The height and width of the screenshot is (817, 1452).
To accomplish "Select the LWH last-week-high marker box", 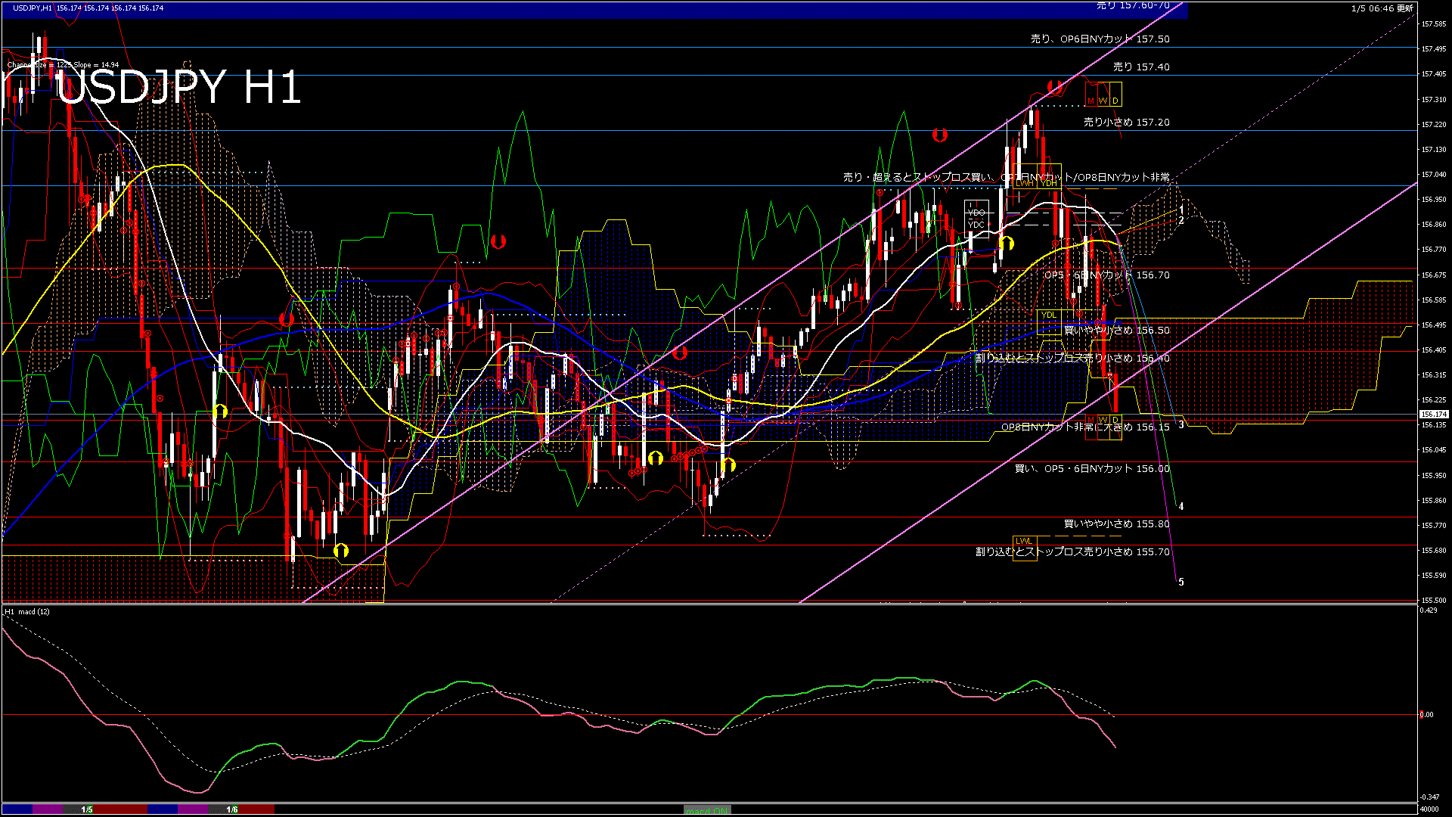I will point(1024,183).
